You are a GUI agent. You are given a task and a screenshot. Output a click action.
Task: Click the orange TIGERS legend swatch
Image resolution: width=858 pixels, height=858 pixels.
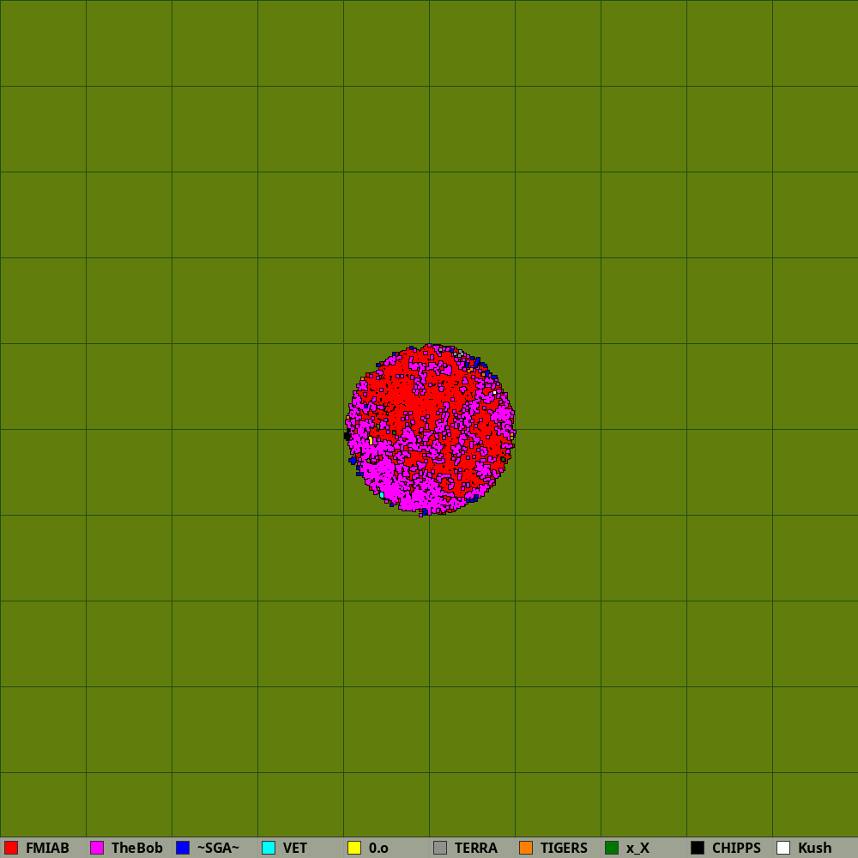click(x=526, y=848)
